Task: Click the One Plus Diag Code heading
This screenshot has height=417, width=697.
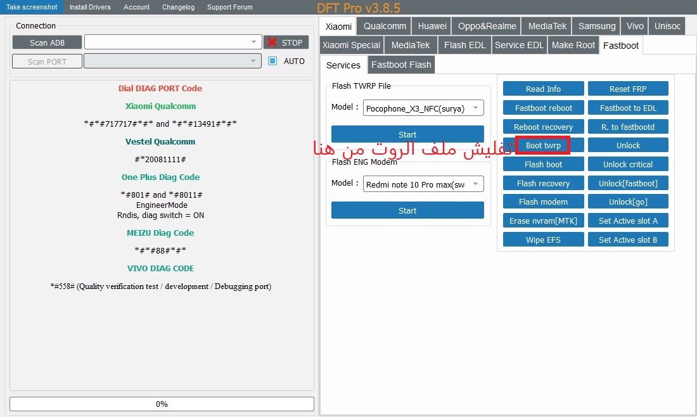Action: (160, 177)
